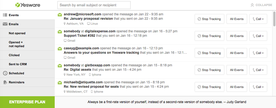This screenshot has height=108, width=276.
Task: Stop tracking the January proposal revision email
Action: click(209, 19)
